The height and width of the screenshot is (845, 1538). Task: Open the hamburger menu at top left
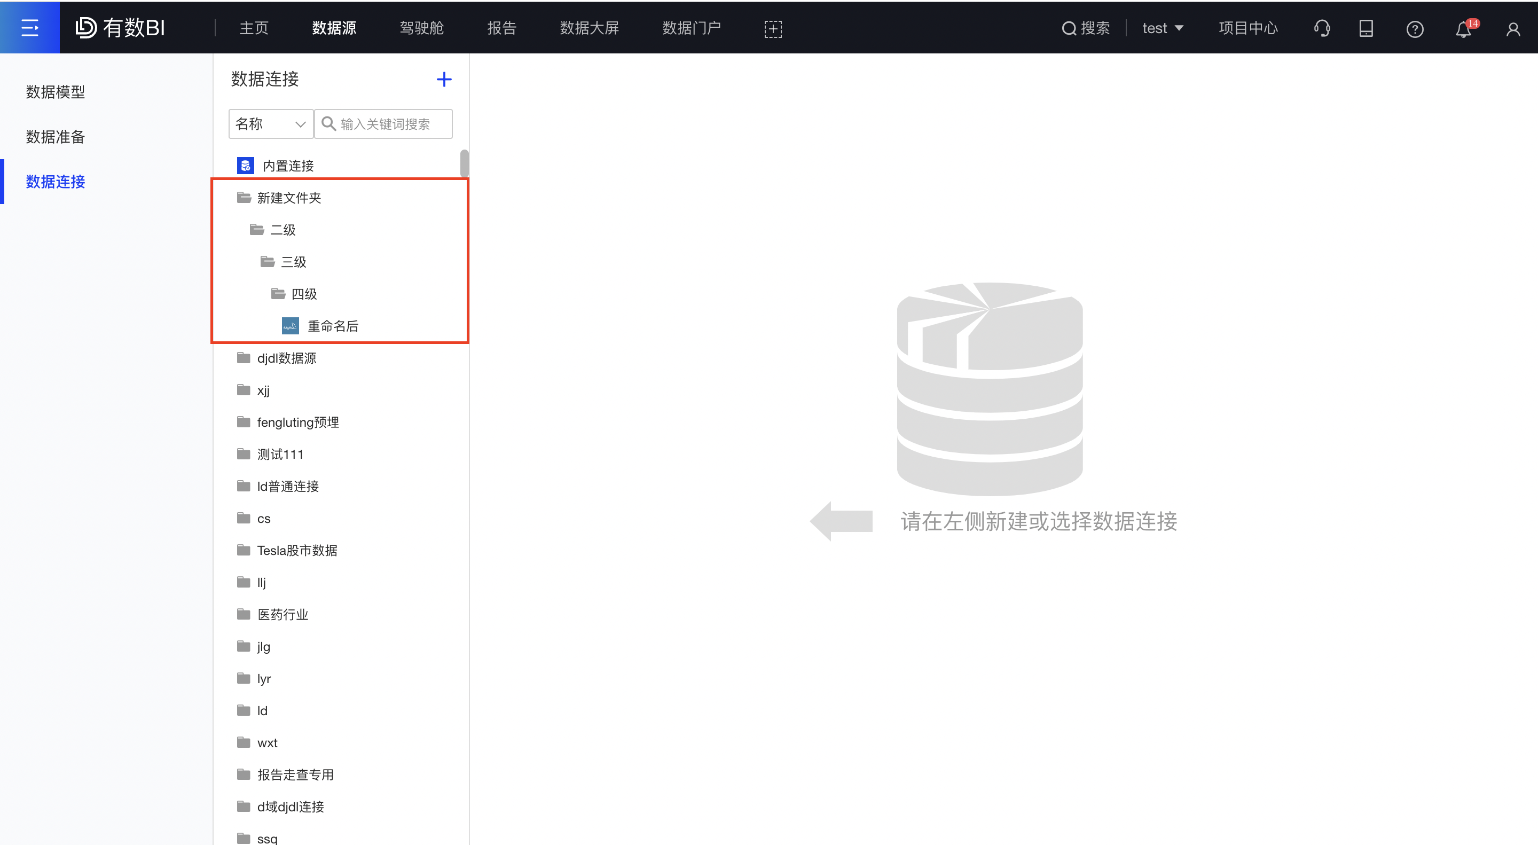pos(30,27)
